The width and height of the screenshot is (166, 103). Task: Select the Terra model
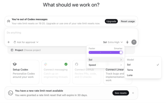pyautogui.click(x=143, y=70)
